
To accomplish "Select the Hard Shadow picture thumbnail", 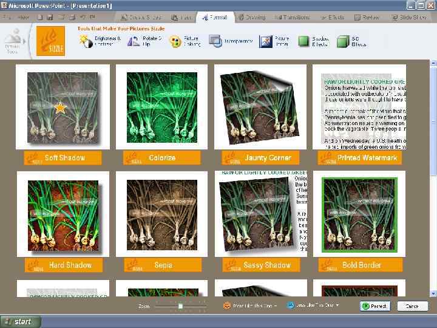I will [x=63, y=214].
